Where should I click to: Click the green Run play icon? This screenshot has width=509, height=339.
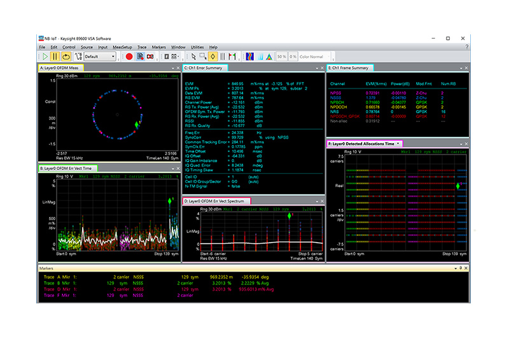pyautogui.click(x=45, y=57)
